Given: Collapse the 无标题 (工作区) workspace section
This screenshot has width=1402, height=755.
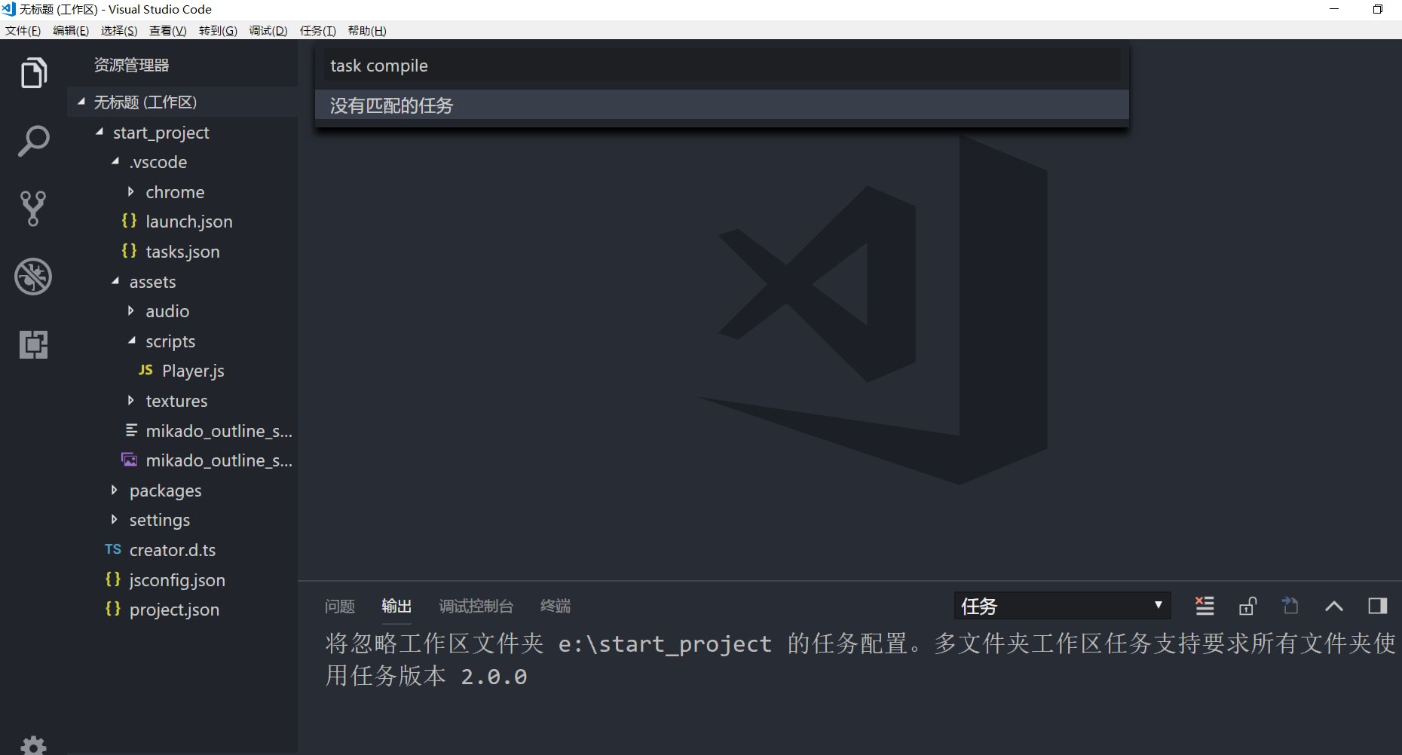Looking at the screenshot, I should (182, 102).
